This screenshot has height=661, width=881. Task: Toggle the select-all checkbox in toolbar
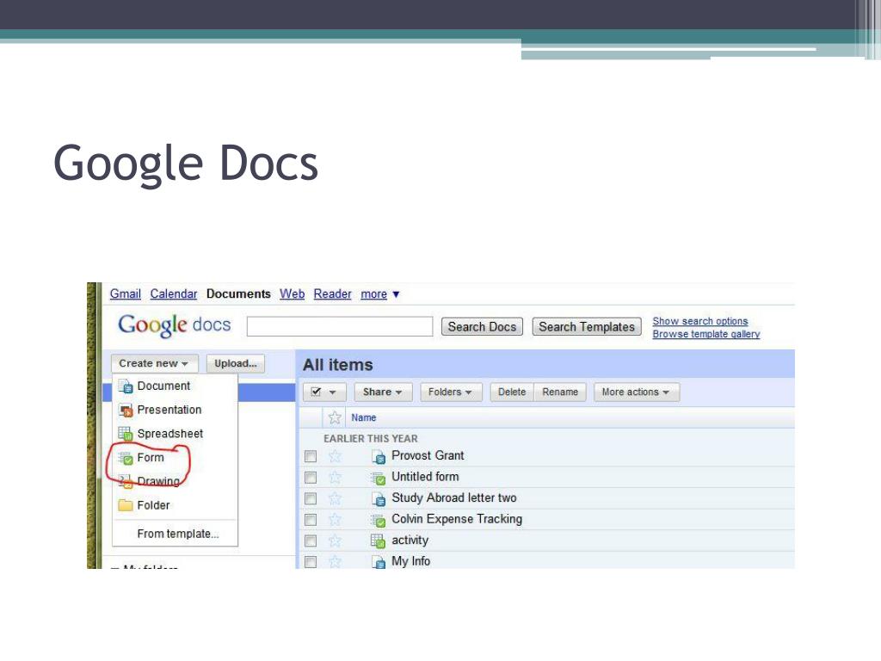[x=316, y=392]
